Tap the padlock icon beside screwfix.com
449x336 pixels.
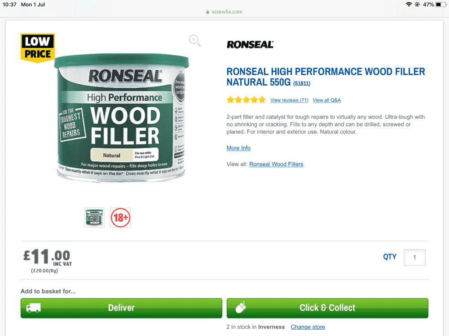(x=207, y=12)
